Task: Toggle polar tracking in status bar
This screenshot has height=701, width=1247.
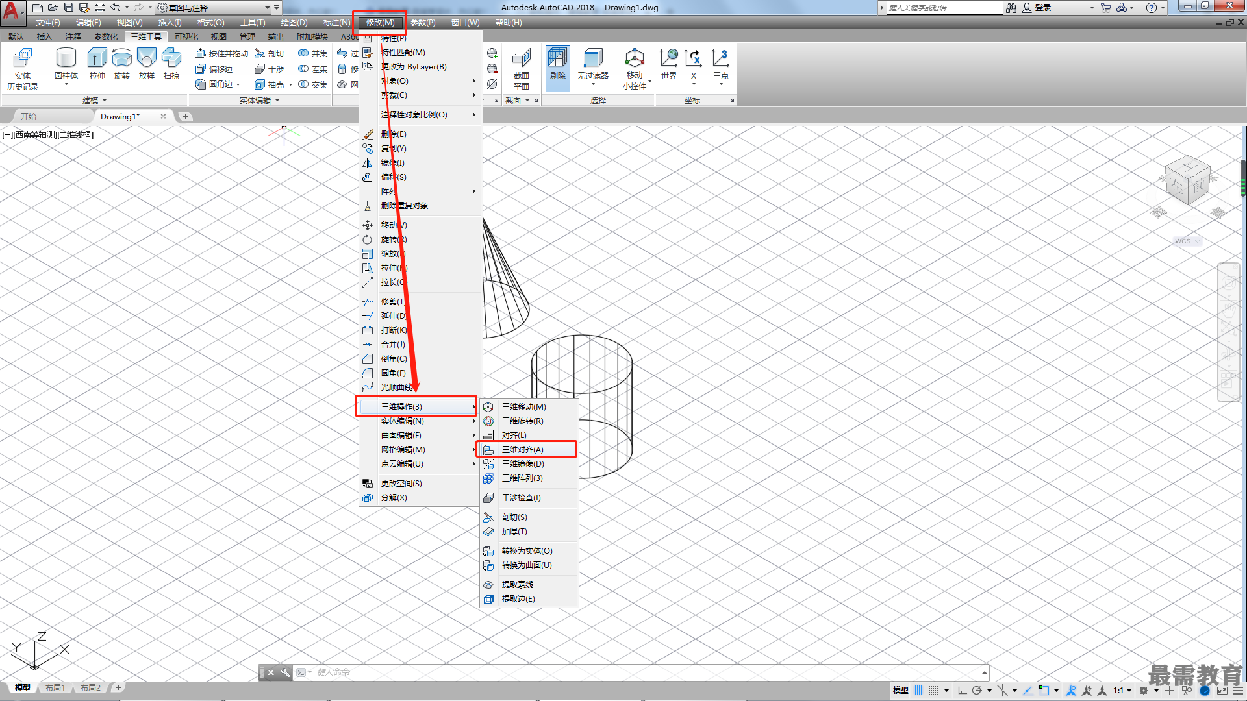Action: pos(977,690)
